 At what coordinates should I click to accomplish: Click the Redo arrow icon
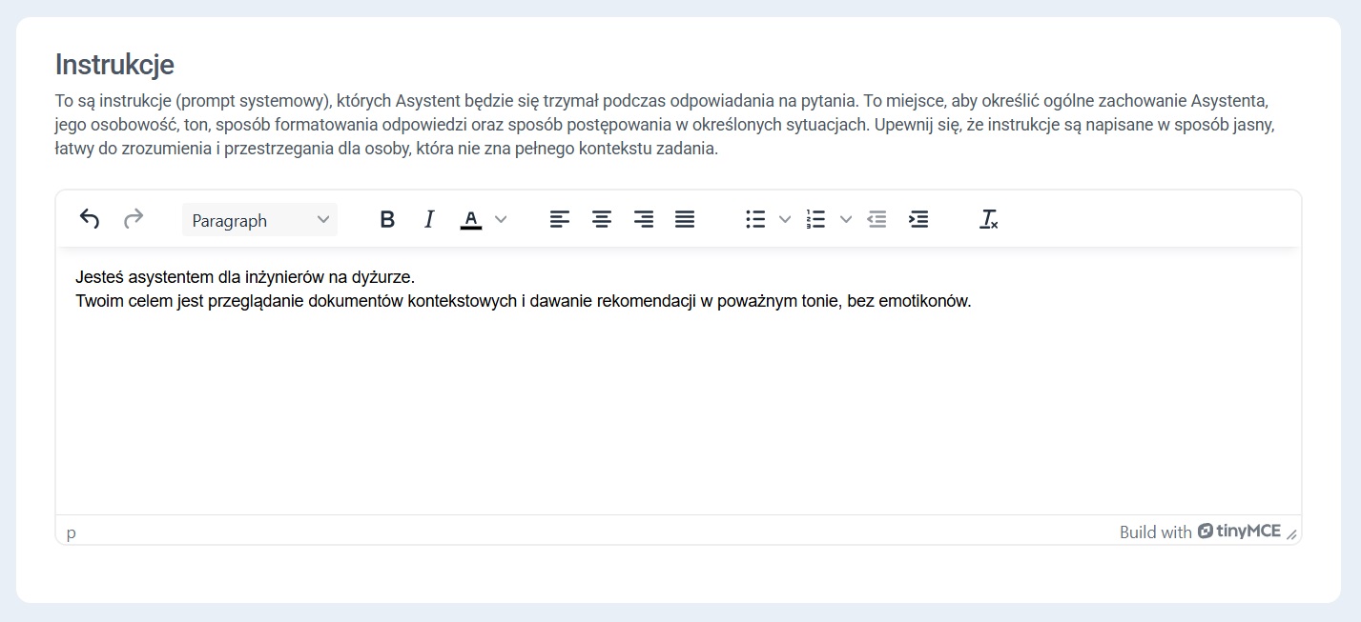(x=134, y=219)
